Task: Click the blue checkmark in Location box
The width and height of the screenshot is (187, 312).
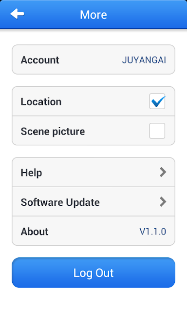Action: coord(158,101)
